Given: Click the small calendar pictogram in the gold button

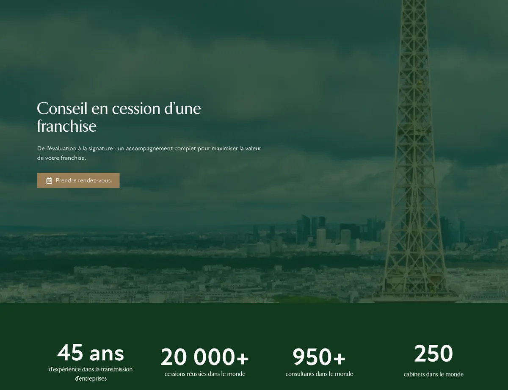Looking at the screenshot, I should (50, 180).
